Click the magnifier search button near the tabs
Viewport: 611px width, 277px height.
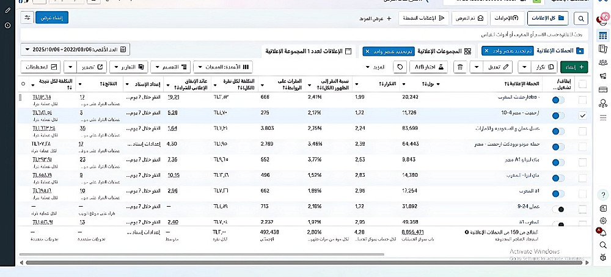point(581,18)
